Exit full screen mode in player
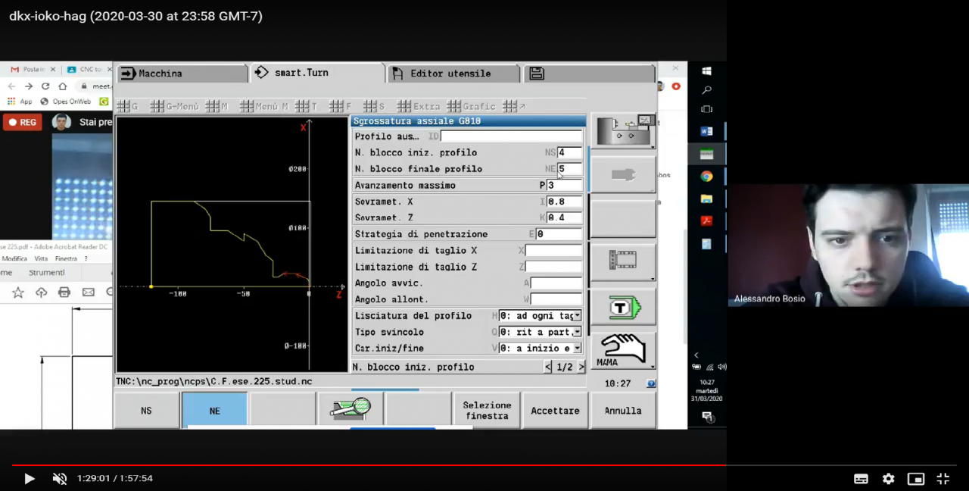Screen dimensions: 969x491 point(943,479)
